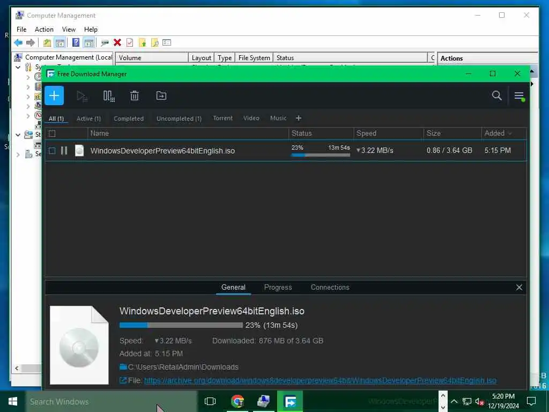Open the C:\Users\RetailAdmin\Downloads folder path

click(183, 367)
